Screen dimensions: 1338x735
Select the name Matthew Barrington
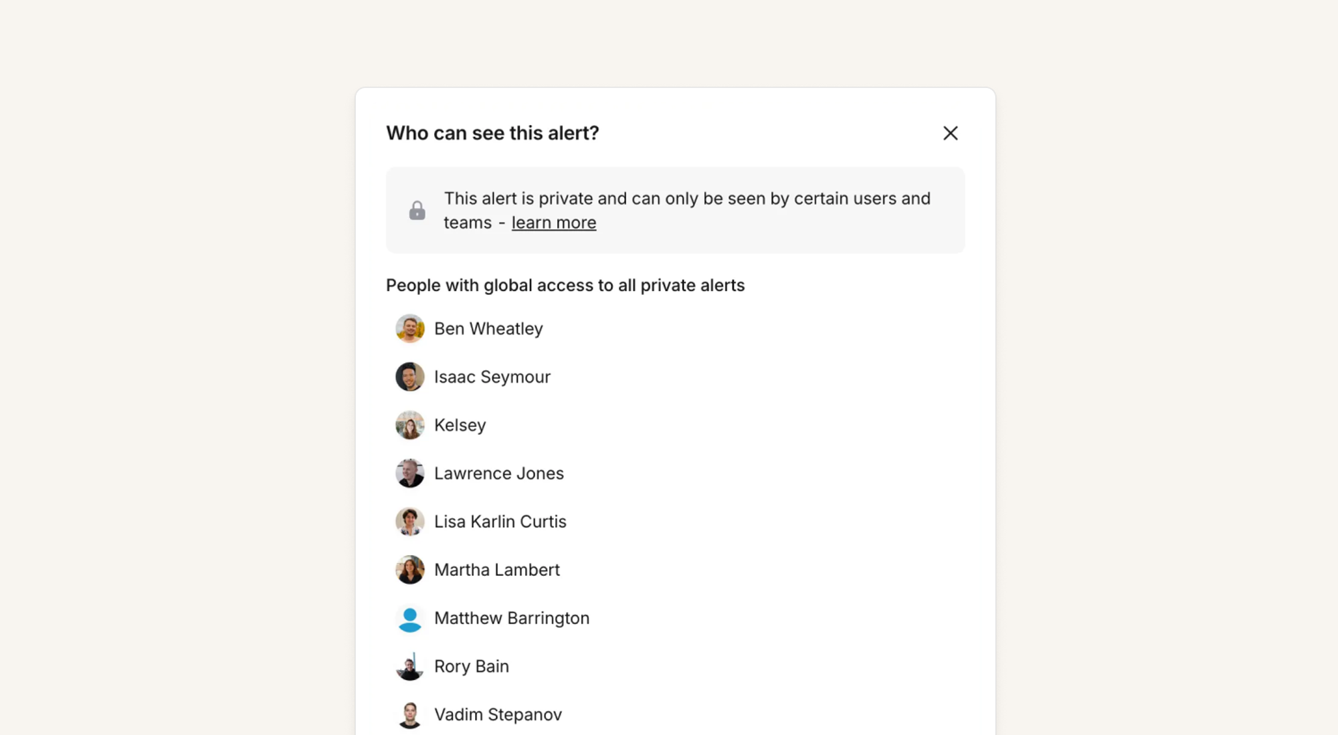511,619
